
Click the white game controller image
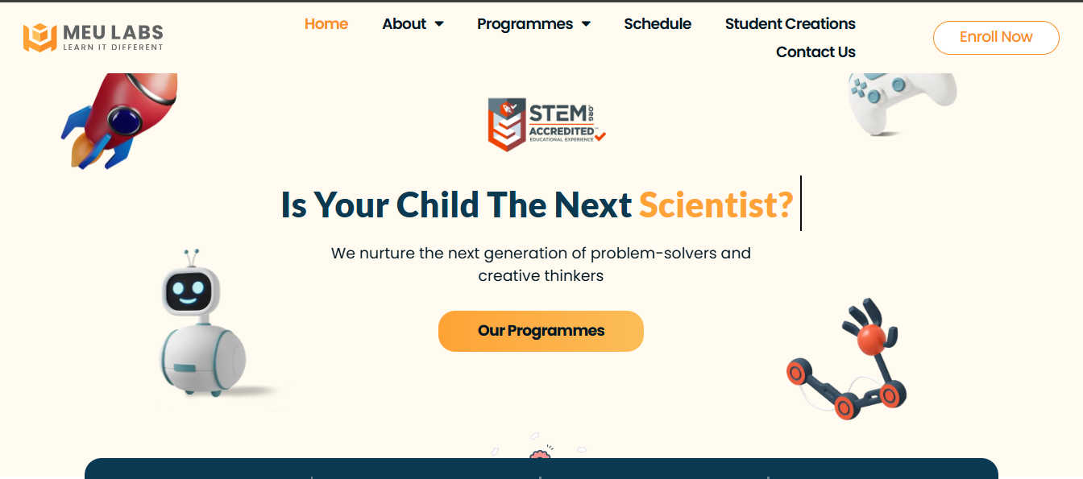point(902,103)
